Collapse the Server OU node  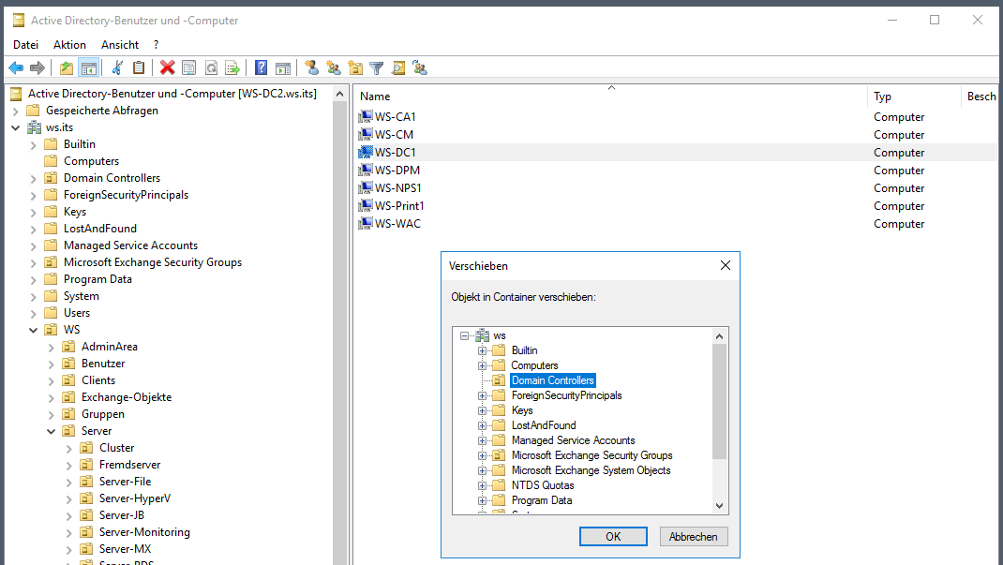pyautogui.click(x=52, y=431)
